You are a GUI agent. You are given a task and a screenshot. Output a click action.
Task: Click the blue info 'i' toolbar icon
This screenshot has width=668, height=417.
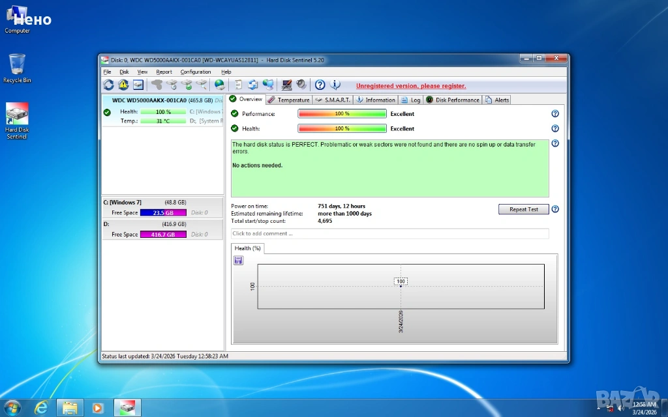(335, 85)
